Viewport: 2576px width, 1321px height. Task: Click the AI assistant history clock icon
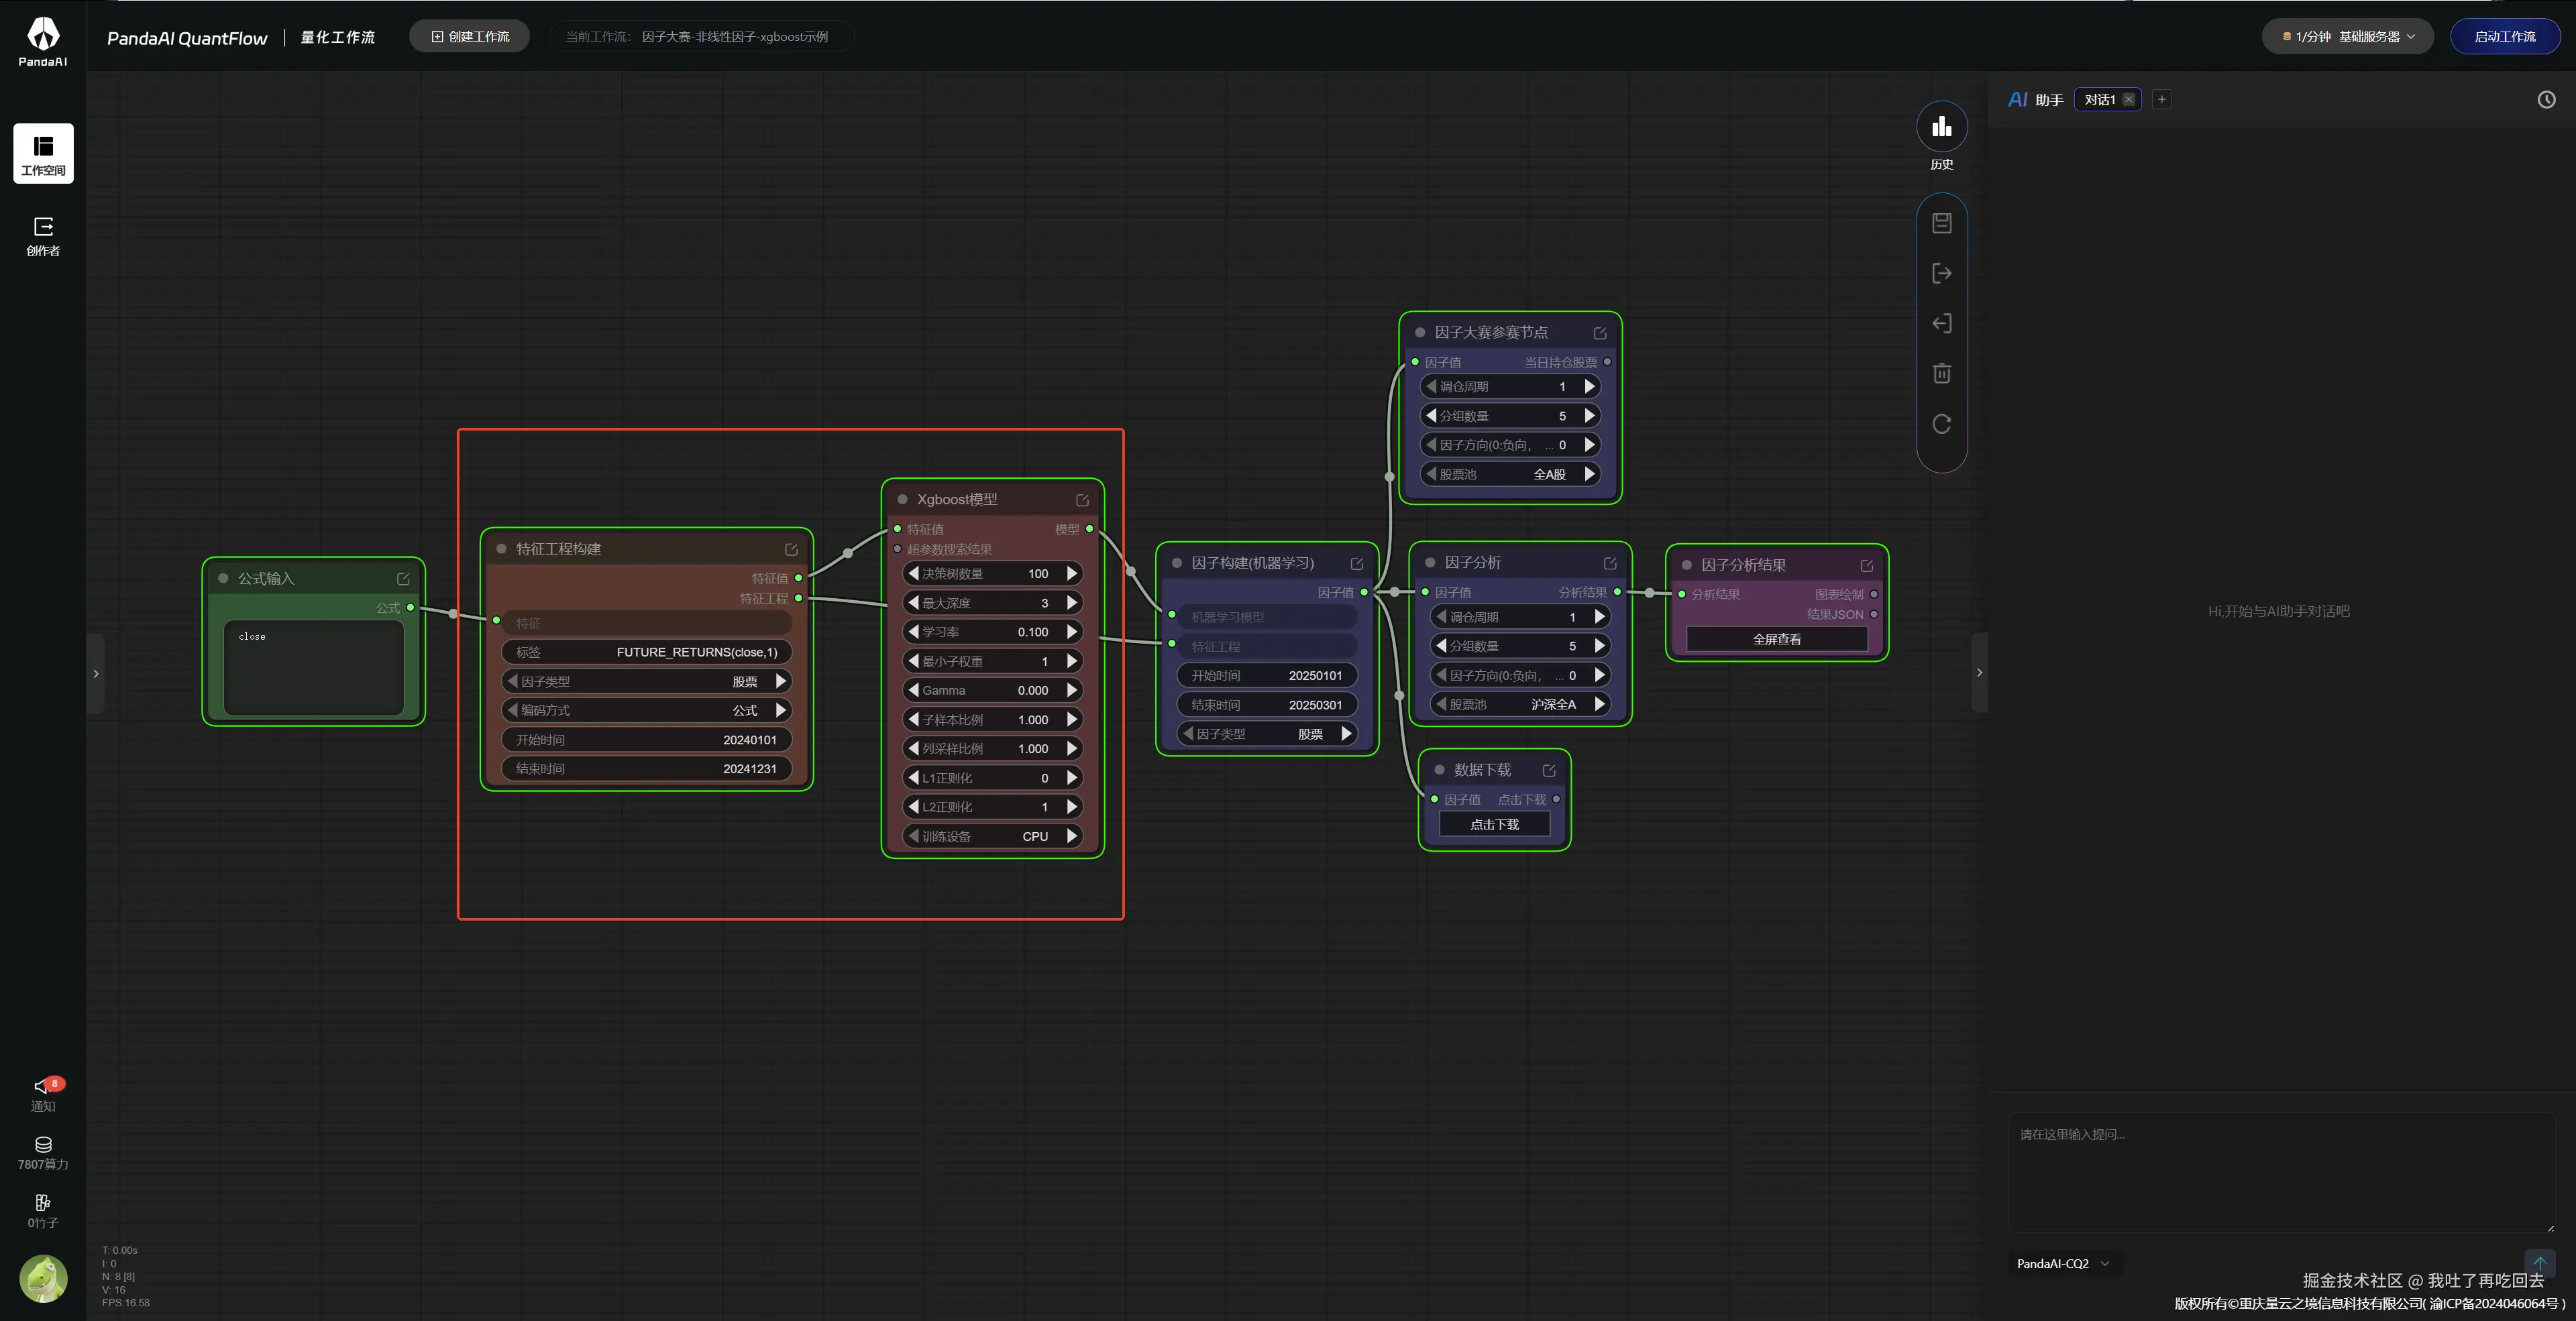2546,99
